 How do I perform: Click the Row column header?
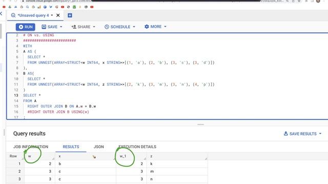point(15,156)
